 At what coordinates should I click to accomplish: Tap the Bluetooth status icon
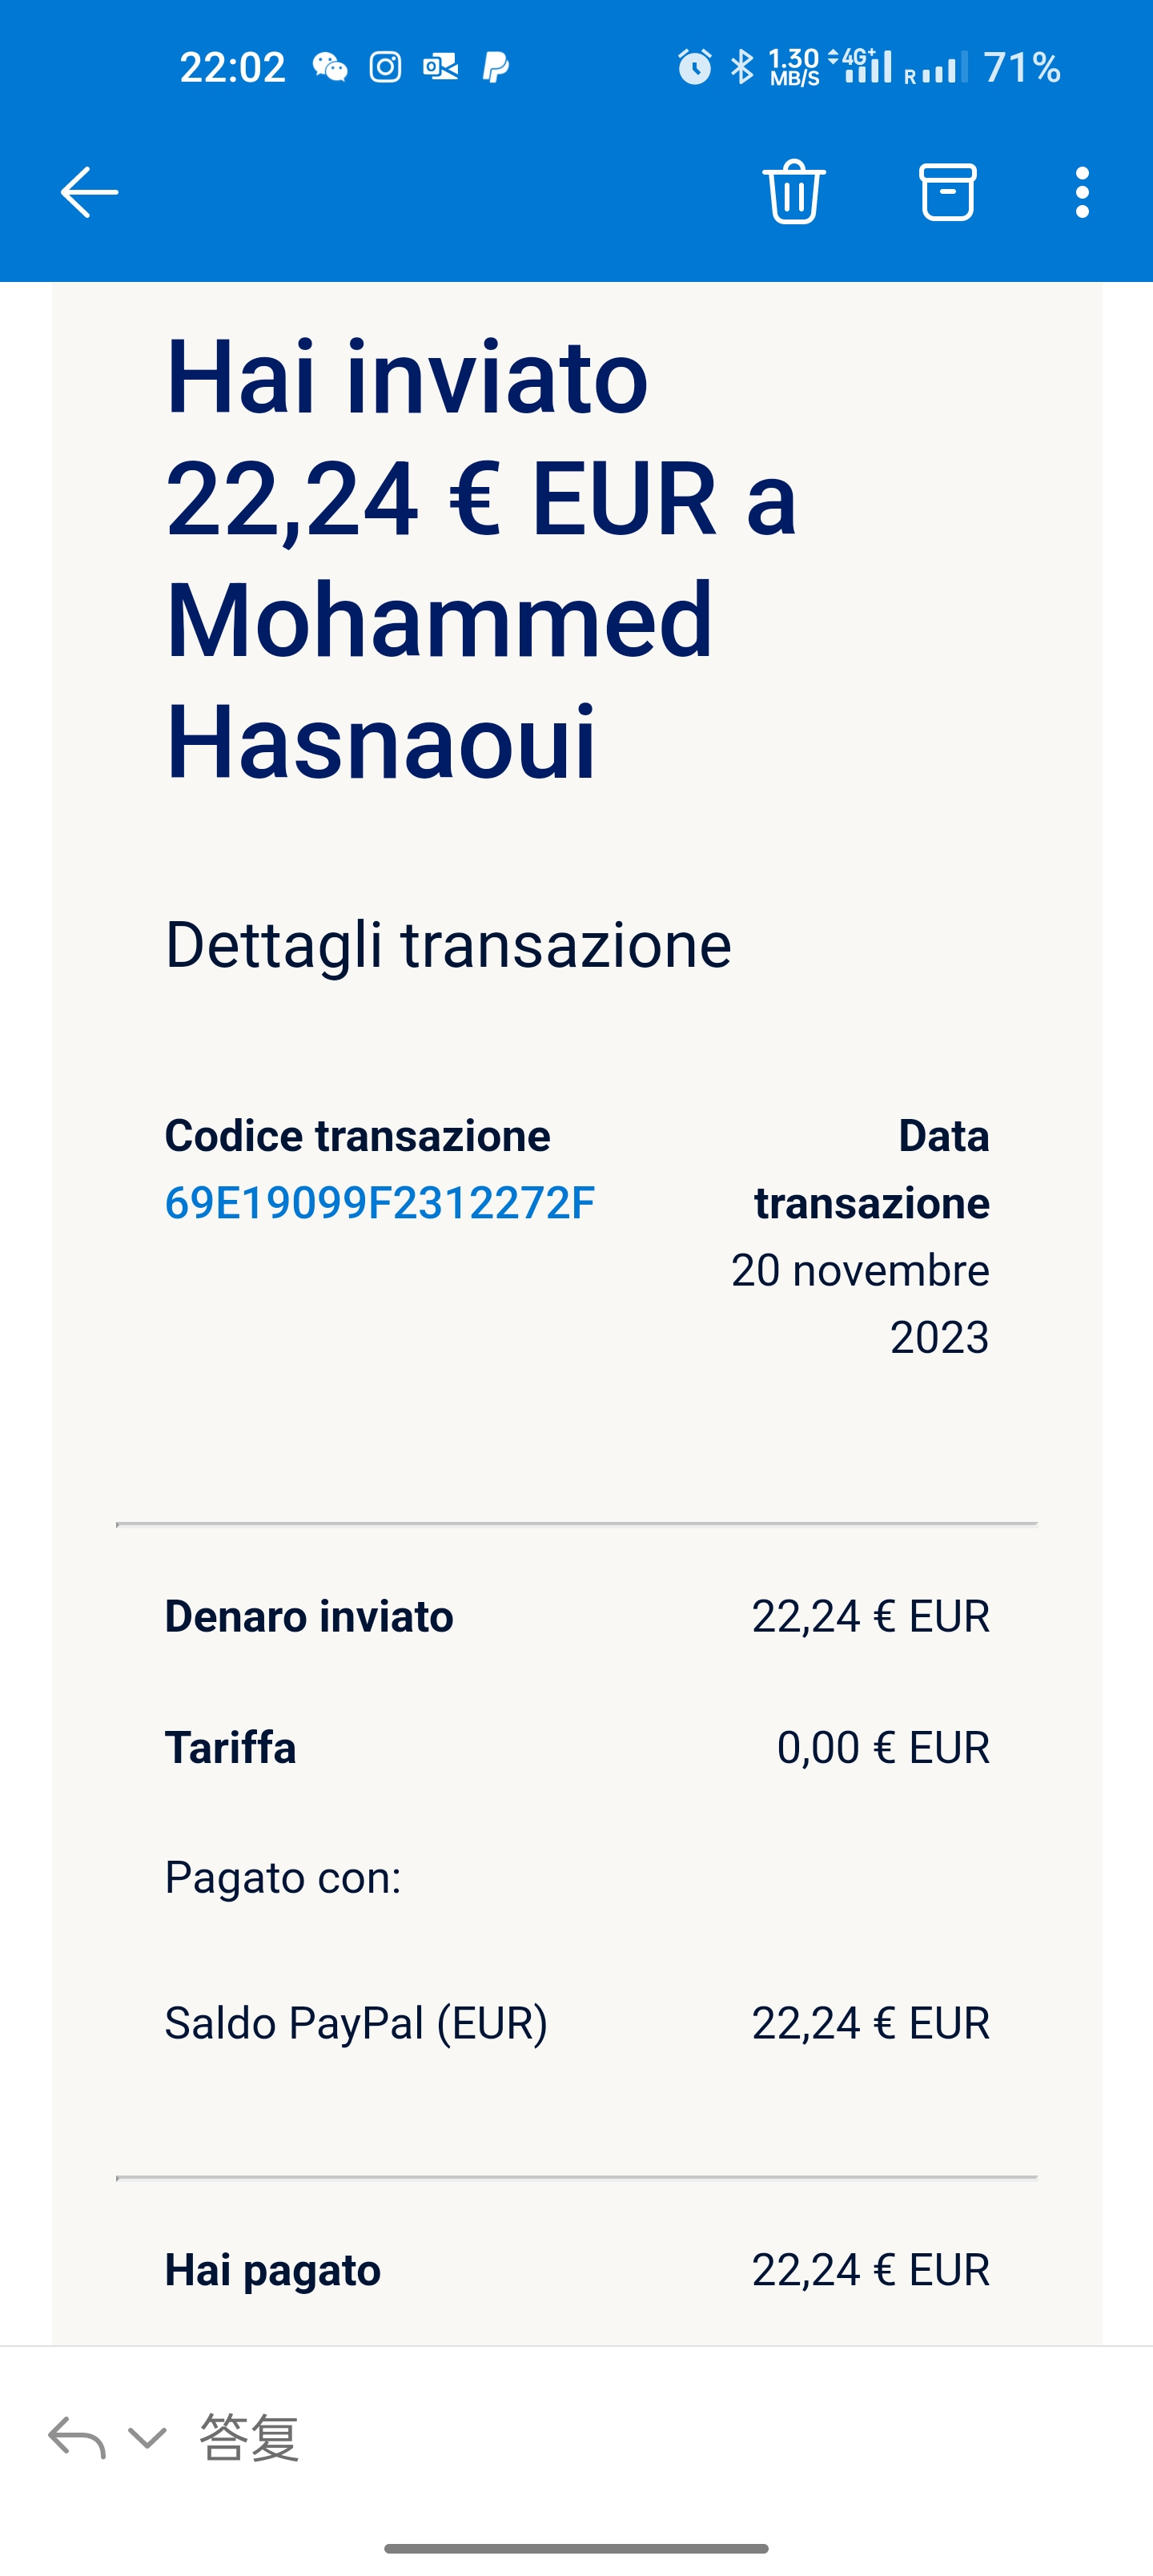[x=741, y=67]
